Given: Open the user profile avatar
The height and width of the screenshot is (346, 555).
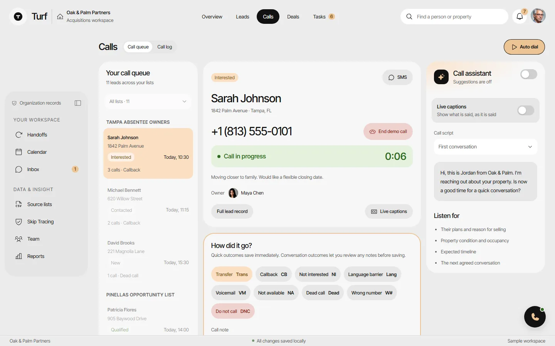Looking at the screenshot, I should pos(538,16).
